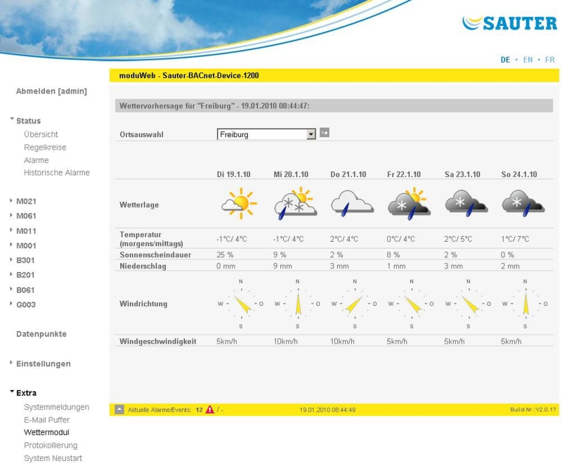Click the Di 19.1.10 column header
This screenshot has width=562, height=466.
point(234,174)
